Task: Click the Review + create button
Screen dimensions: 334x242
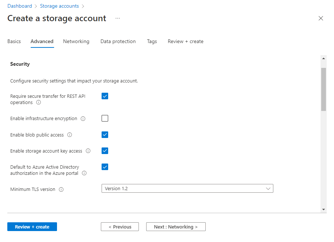Action: (32, 227)
